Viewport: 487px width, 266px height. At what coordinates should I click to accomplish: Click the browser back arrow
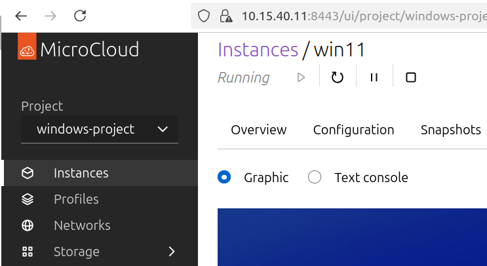[x=21, y=16]
